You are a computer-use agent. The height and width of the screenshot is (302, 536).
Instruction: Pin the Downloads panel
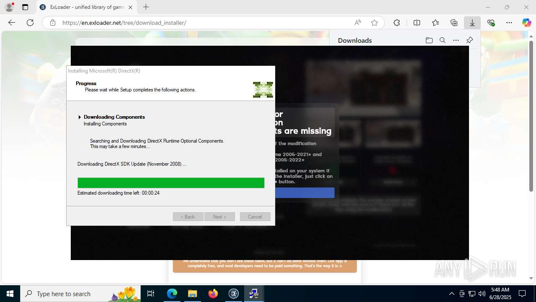[x=469, y=40]
